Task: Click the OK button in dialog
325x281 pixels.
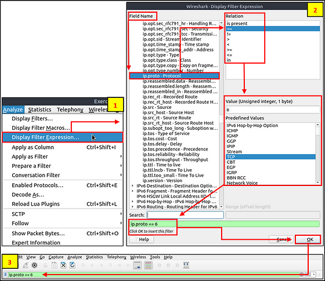Action: point(308,239)
